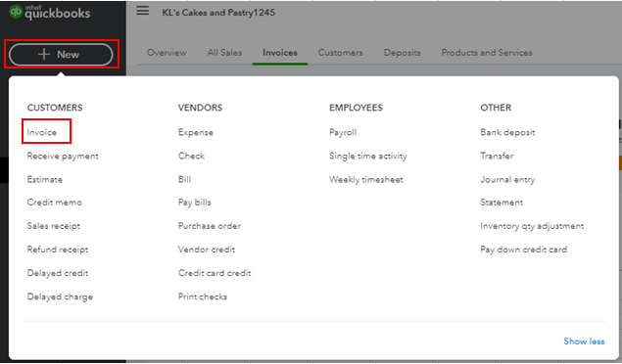
Task: Click the Show less link
Action: click(x=585, y=341)
